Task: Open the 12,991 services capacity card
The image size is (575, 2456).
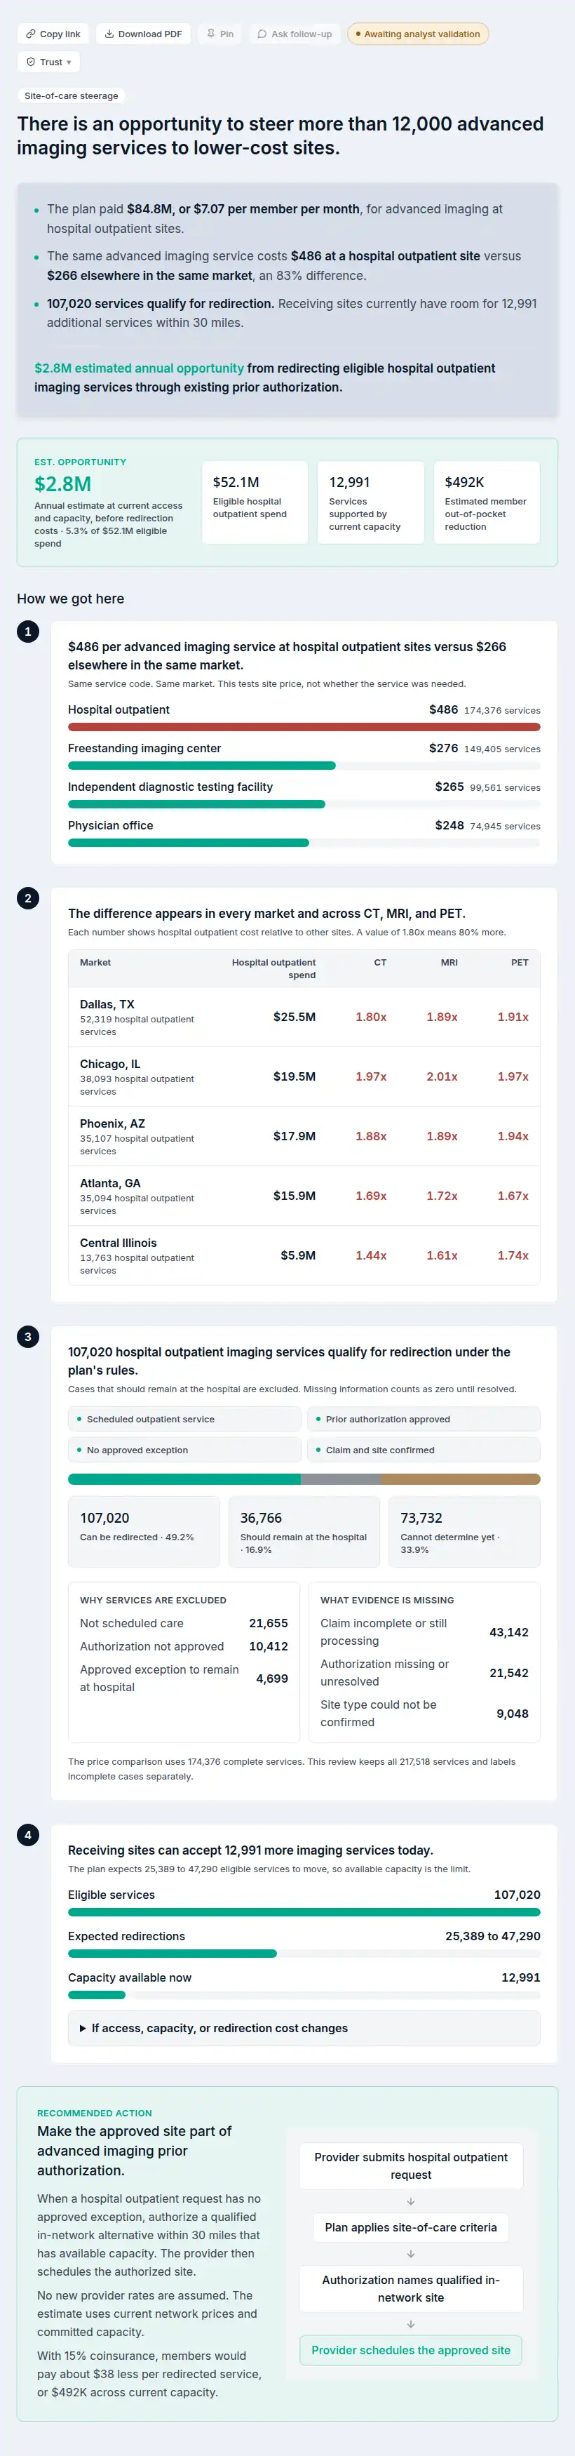Action: coord(370,502)
